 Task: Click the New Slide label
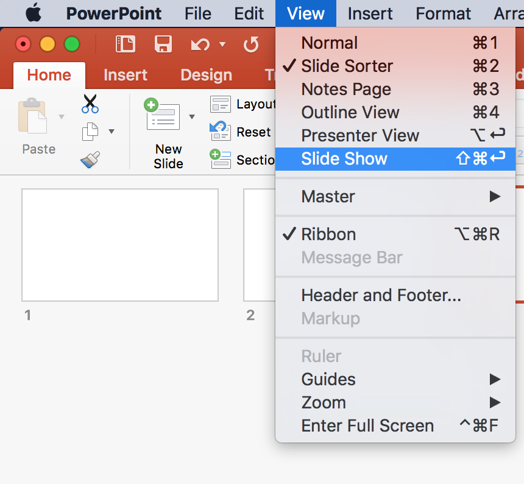coord(168,157)
